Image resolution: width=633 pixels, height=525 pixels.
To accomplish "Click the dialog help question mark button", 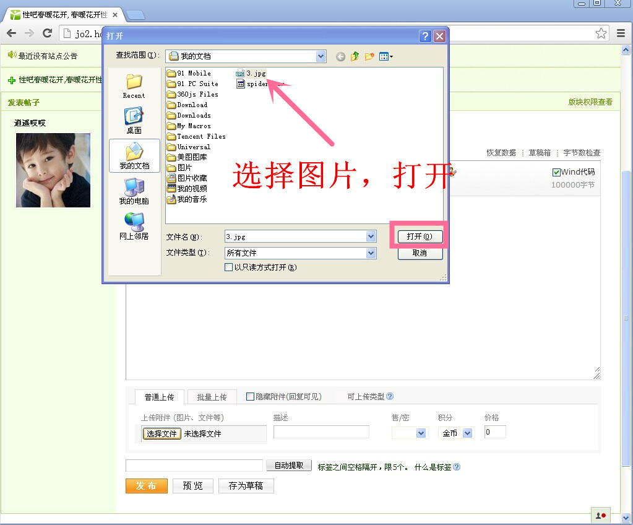I will point(425,36).
